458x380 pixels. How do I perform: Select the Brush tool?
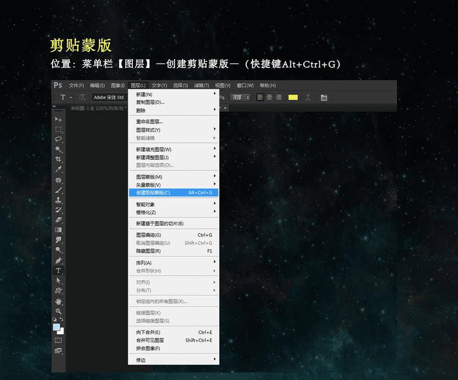[x=59, y=190]
